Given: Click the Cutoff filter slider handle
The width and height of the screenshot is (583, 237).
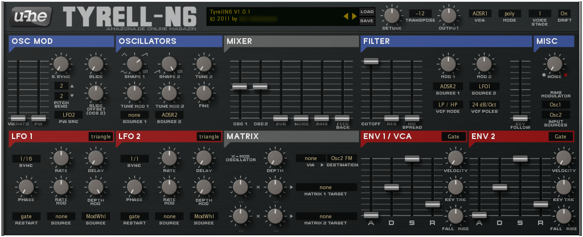Looking at the screenshot, I should point(371,62).
